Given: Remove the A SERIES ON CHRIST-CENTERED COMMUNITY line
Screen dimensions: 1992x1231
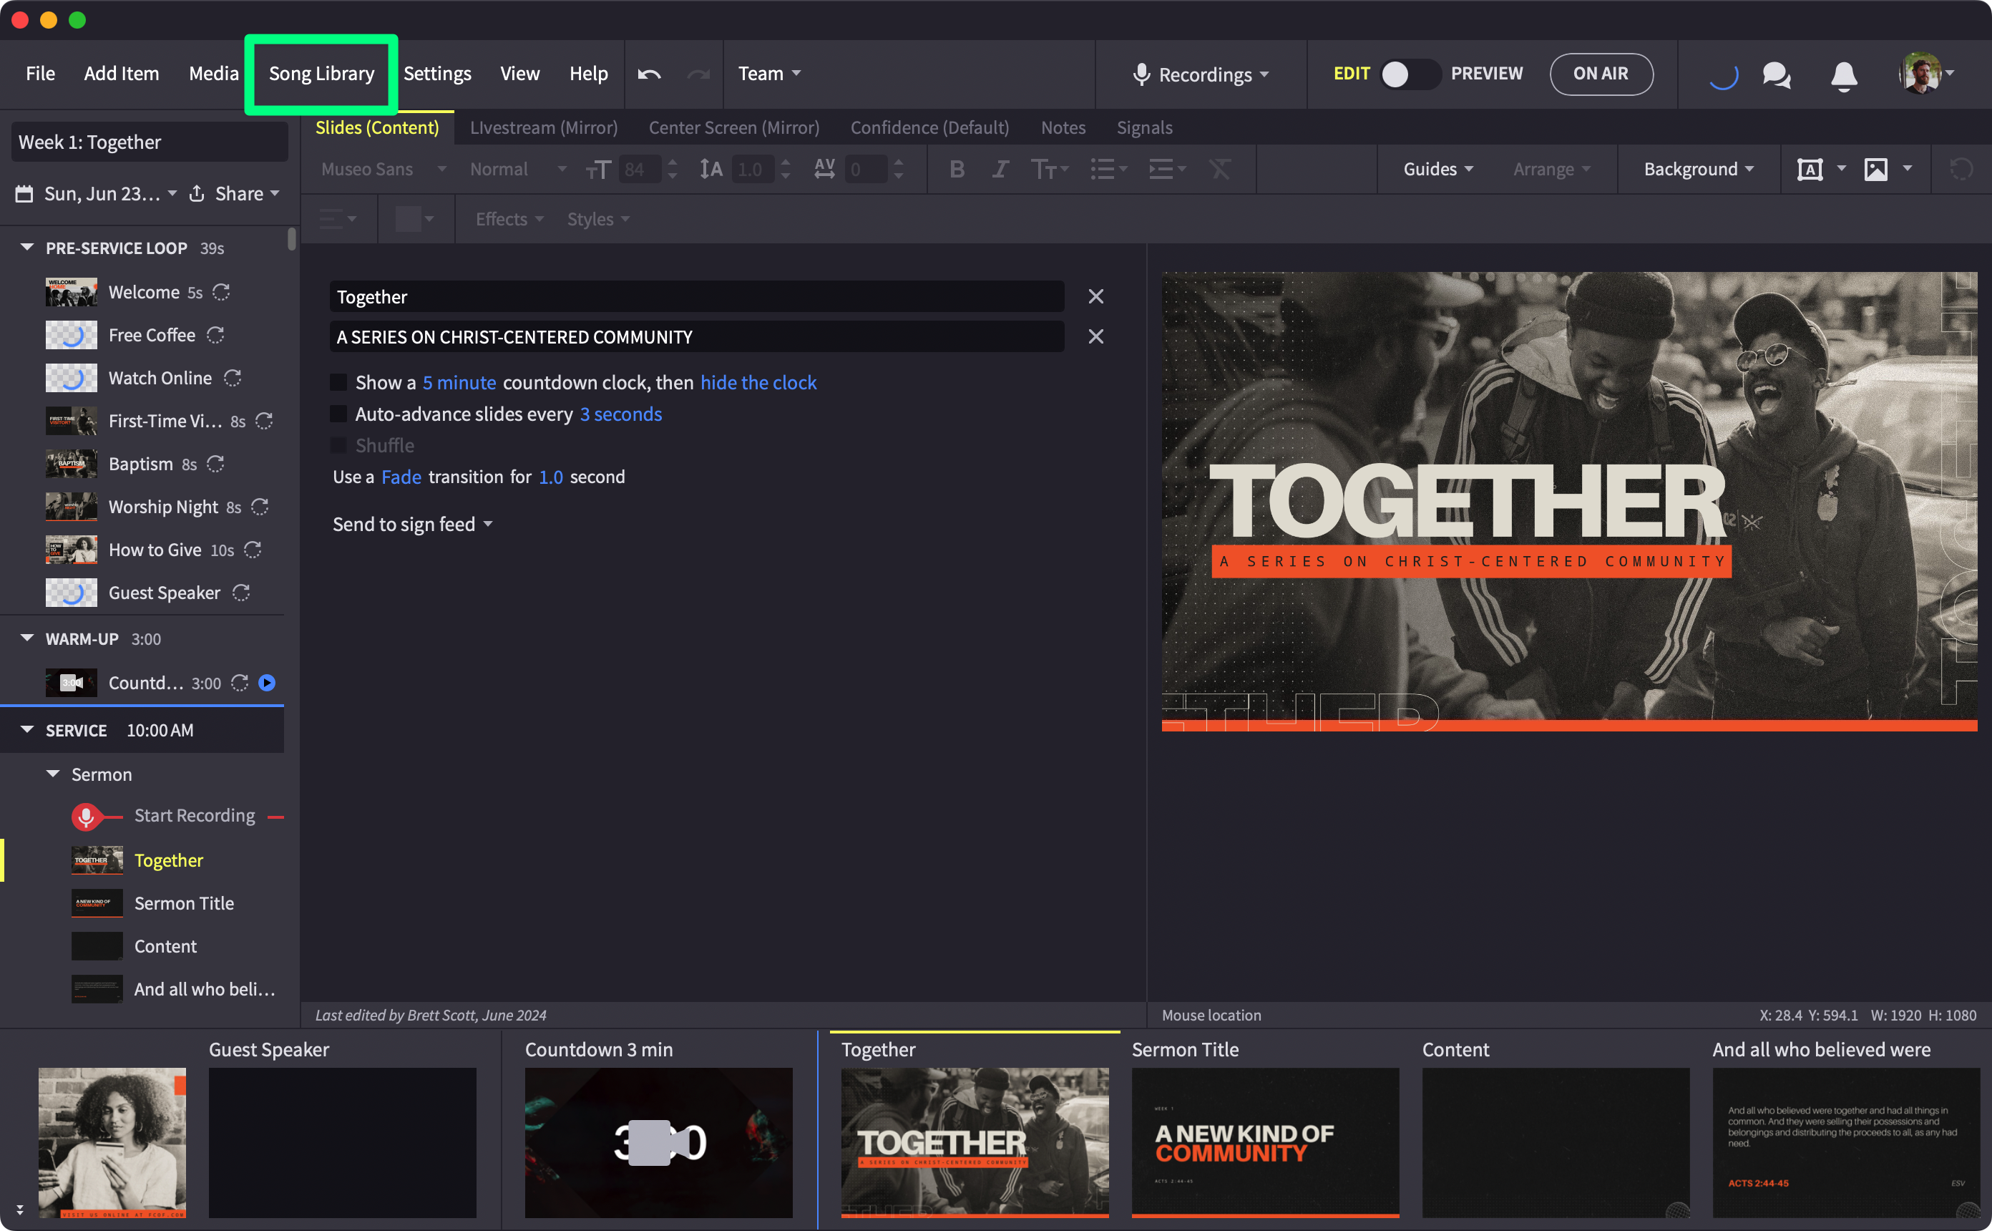Looking at the screenshot, I should [1096, 337].
